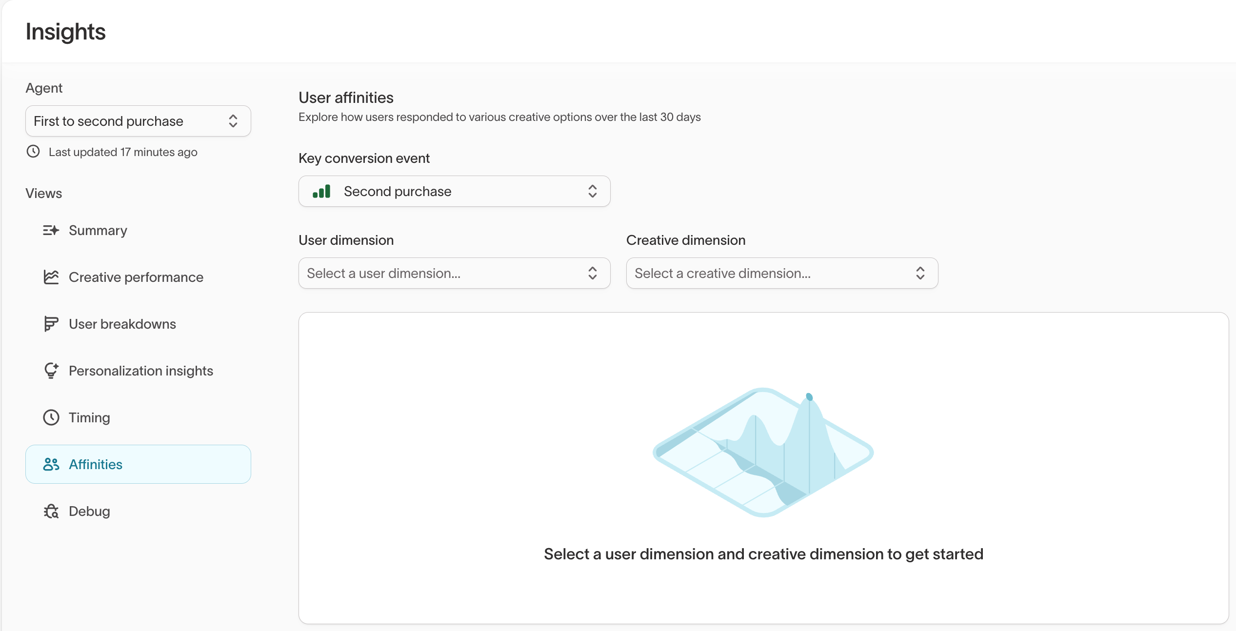Click the 3D chart placeholder illustration
Image resolution: width=1236 pixels, height=631 pixels.
[x=763, y=452]
